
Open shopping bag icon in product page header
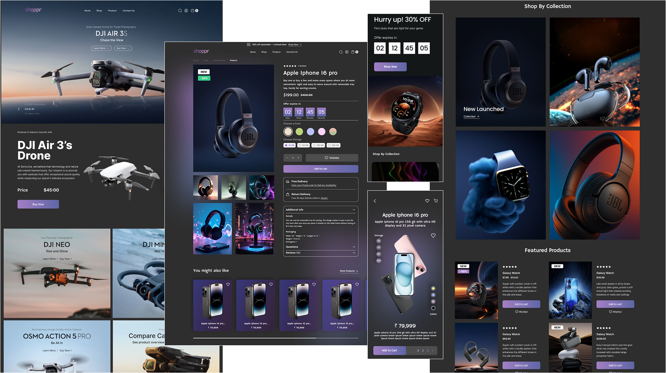(353, 52)
